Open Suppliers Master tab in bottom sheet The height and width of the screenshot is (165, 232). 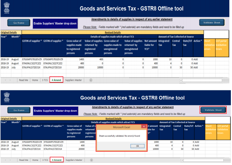74,160
